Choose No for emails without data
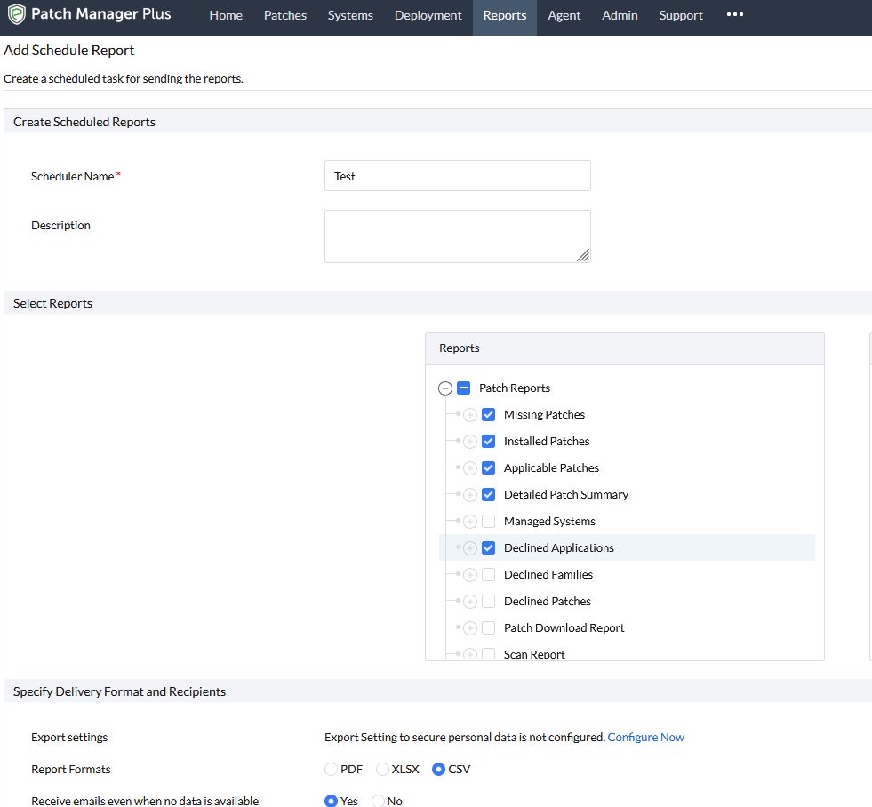This screenshot has width=872, height=807. [378, 801]
